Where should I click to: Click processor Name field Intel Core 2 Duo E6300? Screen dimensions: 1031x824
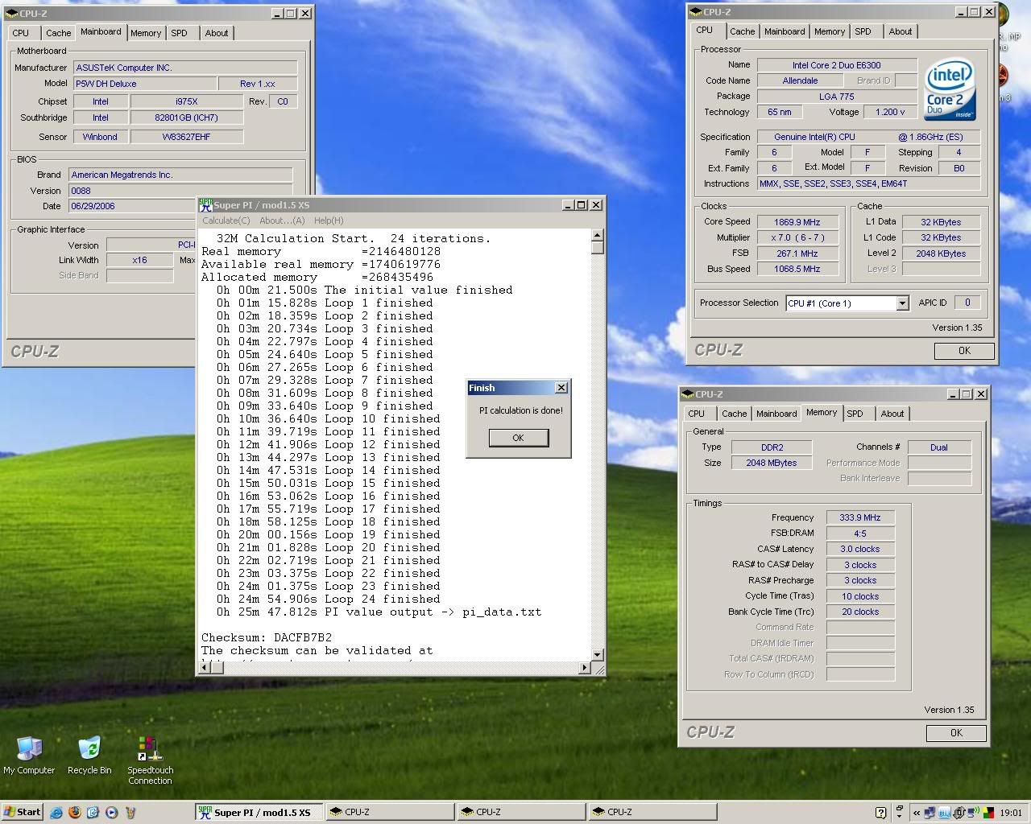836,65
